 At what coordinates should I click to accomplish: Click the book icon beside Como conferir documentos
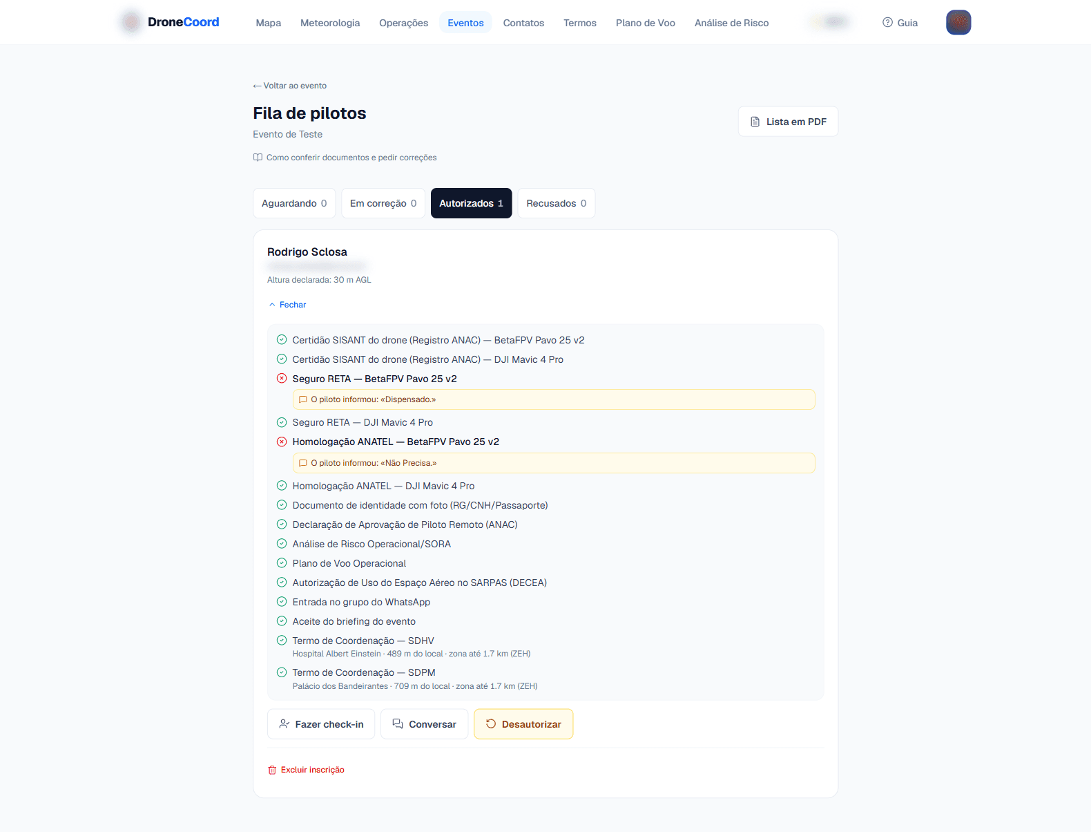coord(258,158)
